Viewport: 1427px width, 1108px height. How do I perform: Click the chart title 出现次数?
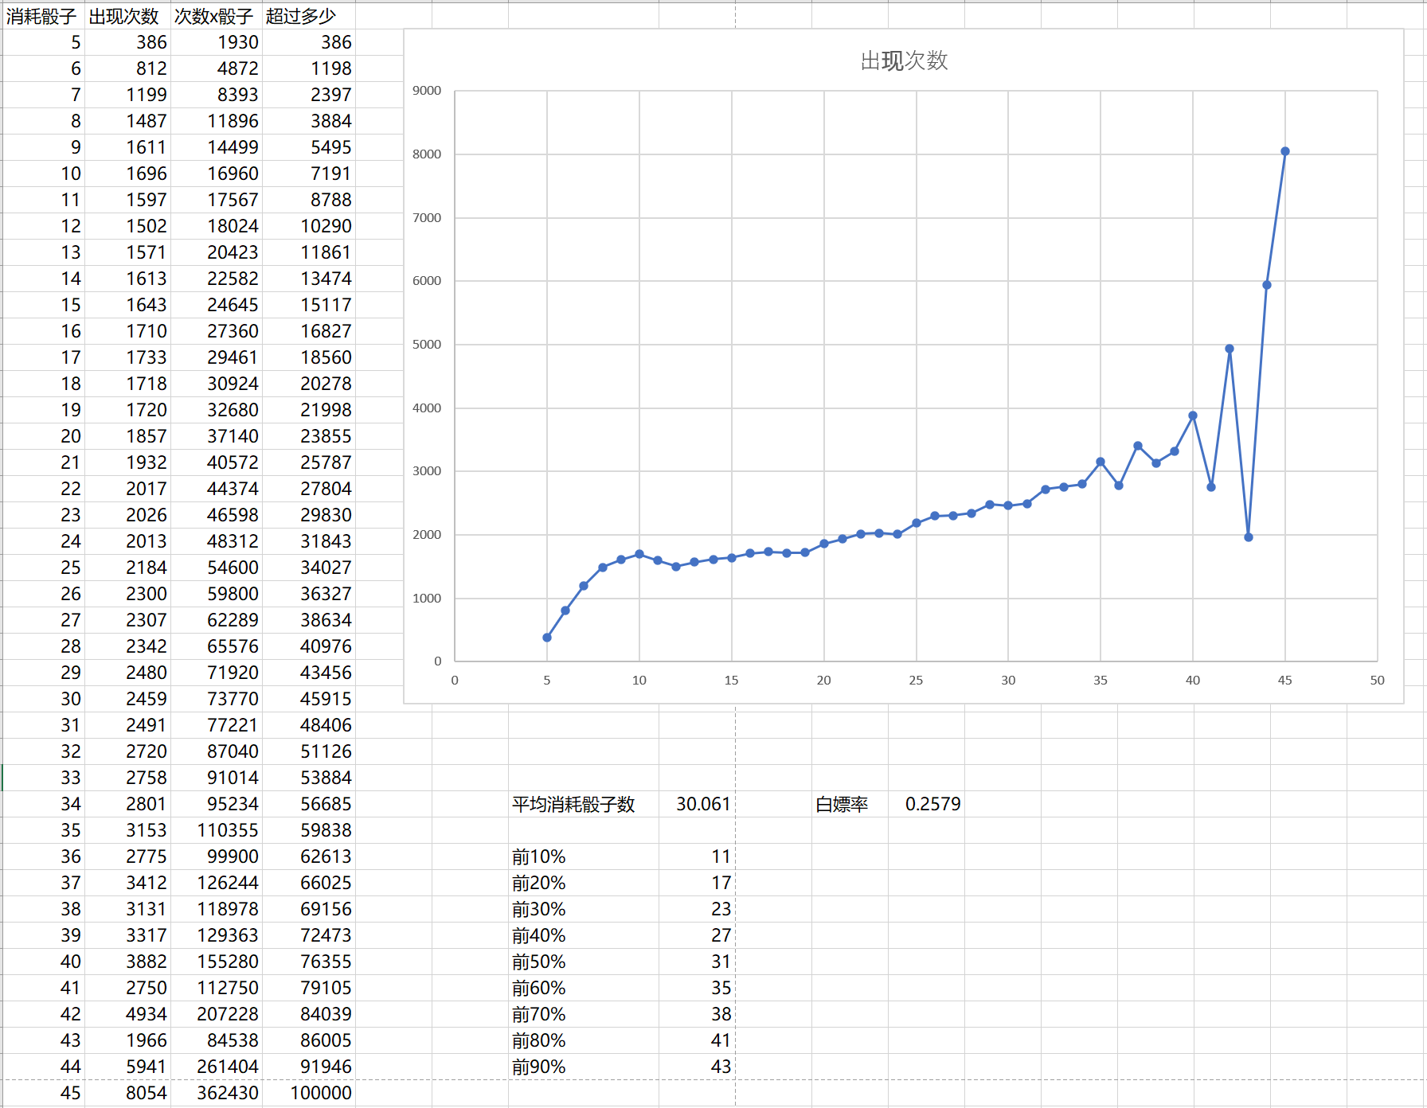pyautogui.click(x=904, y=60)
